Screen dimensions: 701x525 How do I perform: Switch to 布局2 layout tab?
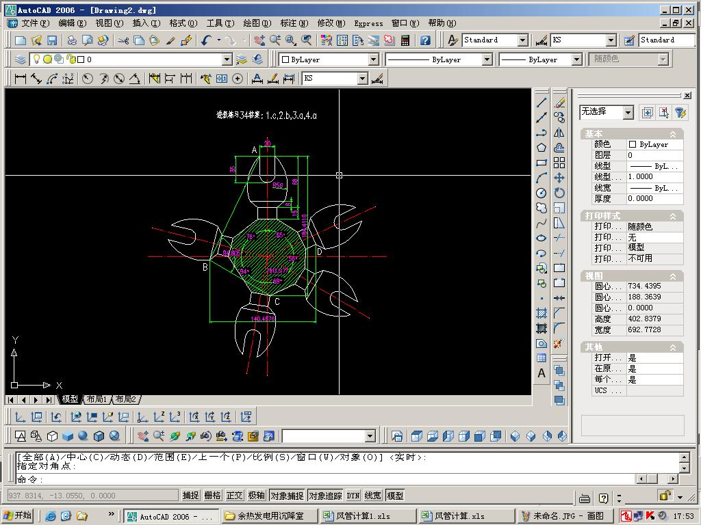tap(126, 399)
